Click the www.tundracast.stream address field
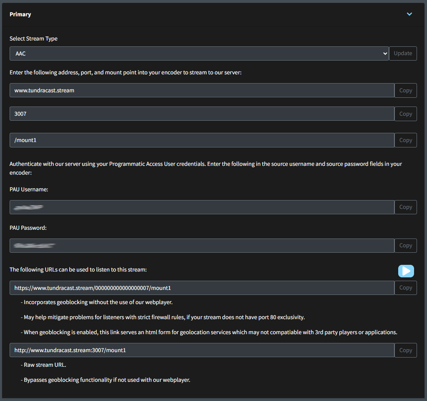 (x=202, y=90)
